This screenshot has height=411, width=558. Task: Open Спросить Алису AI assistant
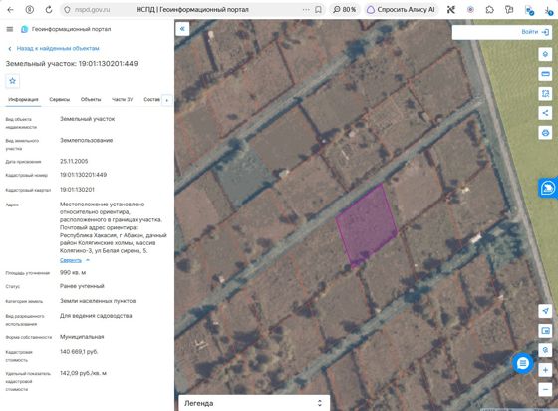click(x=401, y=10)
